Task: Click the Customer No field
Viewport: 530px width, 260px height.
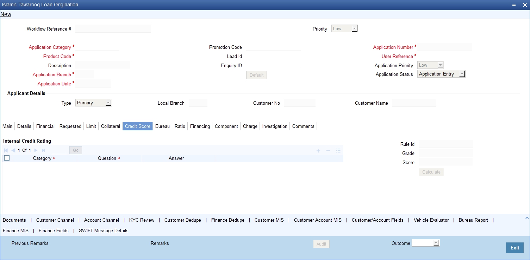Action: 300,103
